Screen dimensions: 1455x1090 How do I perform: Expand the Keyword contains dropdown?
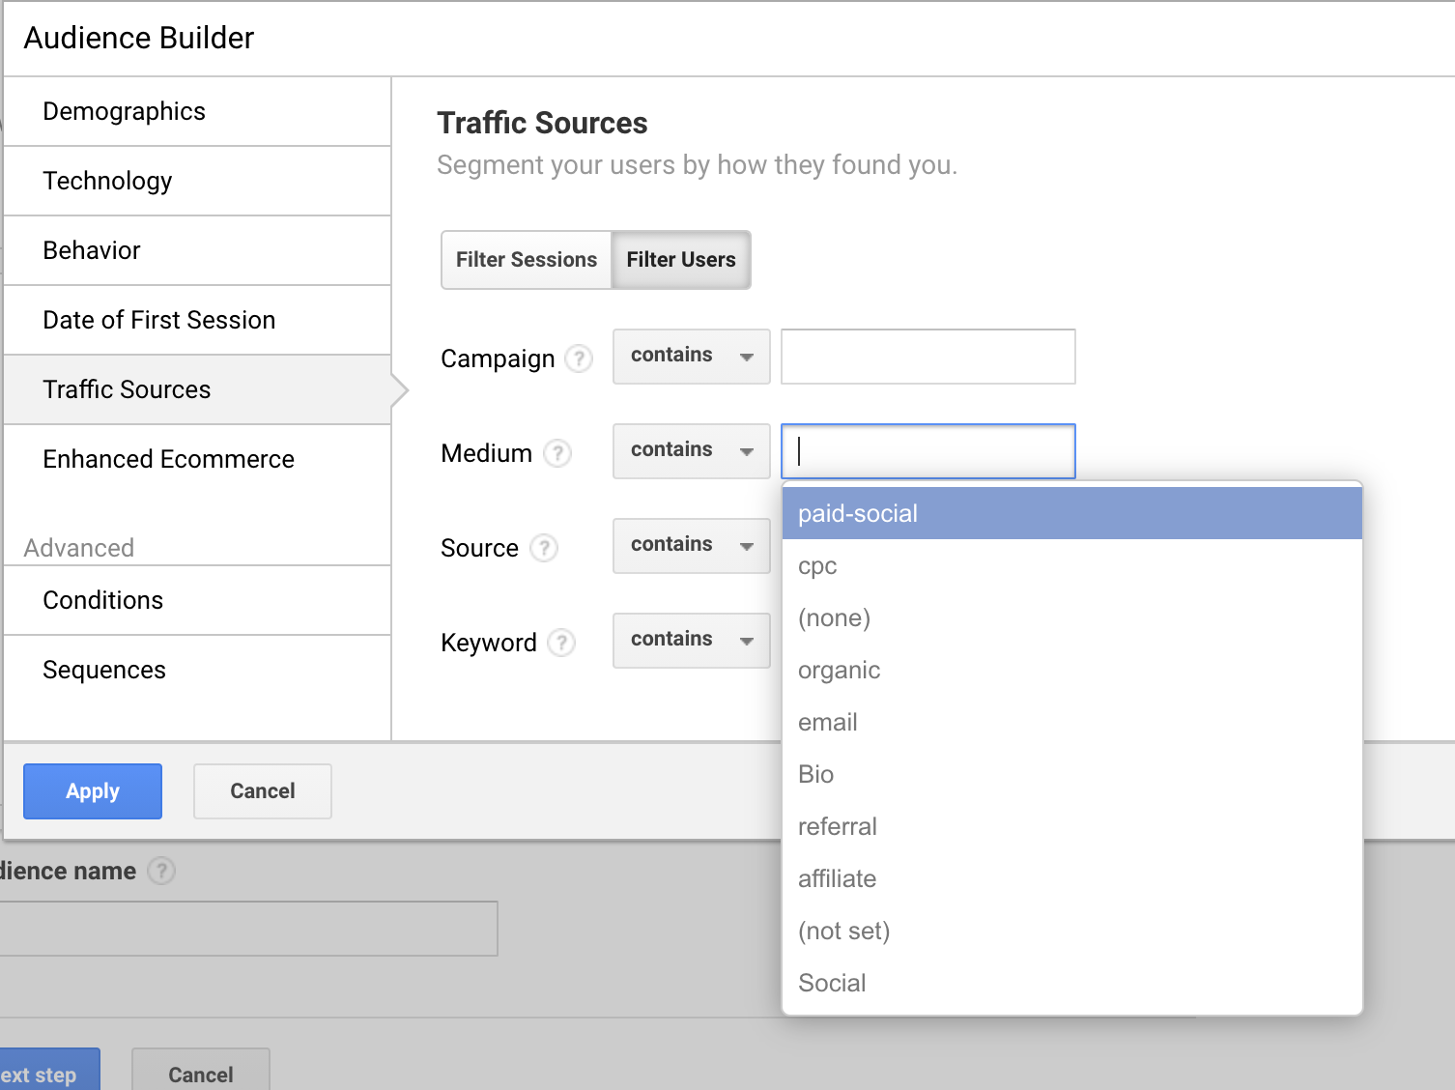pos(691,640)
